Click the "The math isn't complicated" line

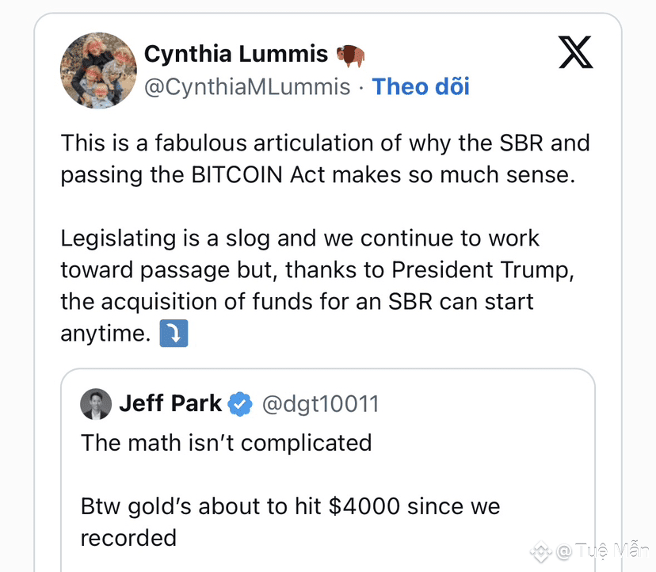click(227, 442)
